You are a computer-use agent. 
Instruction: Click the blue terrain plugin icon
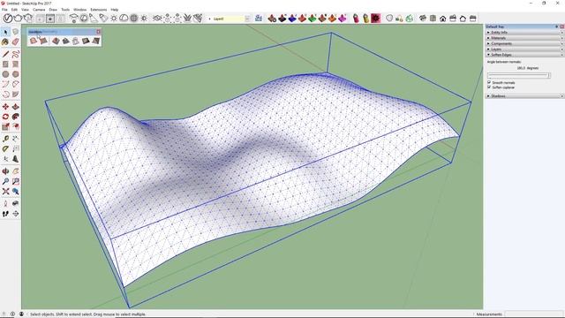292,18
